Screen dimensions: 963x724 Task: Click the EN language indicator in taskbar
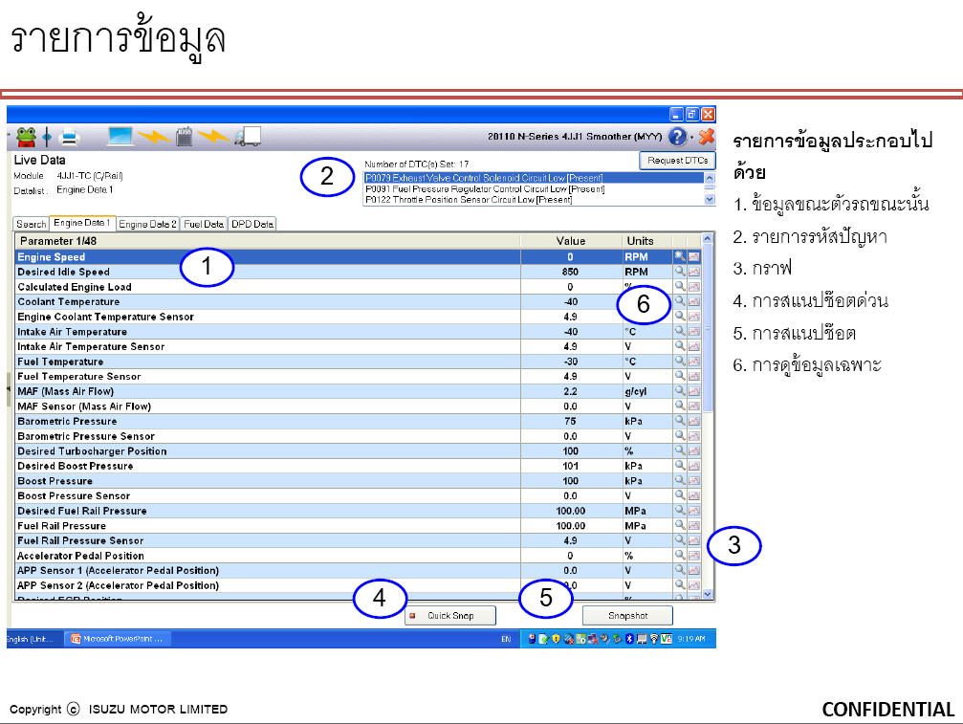tap(506, 639)
